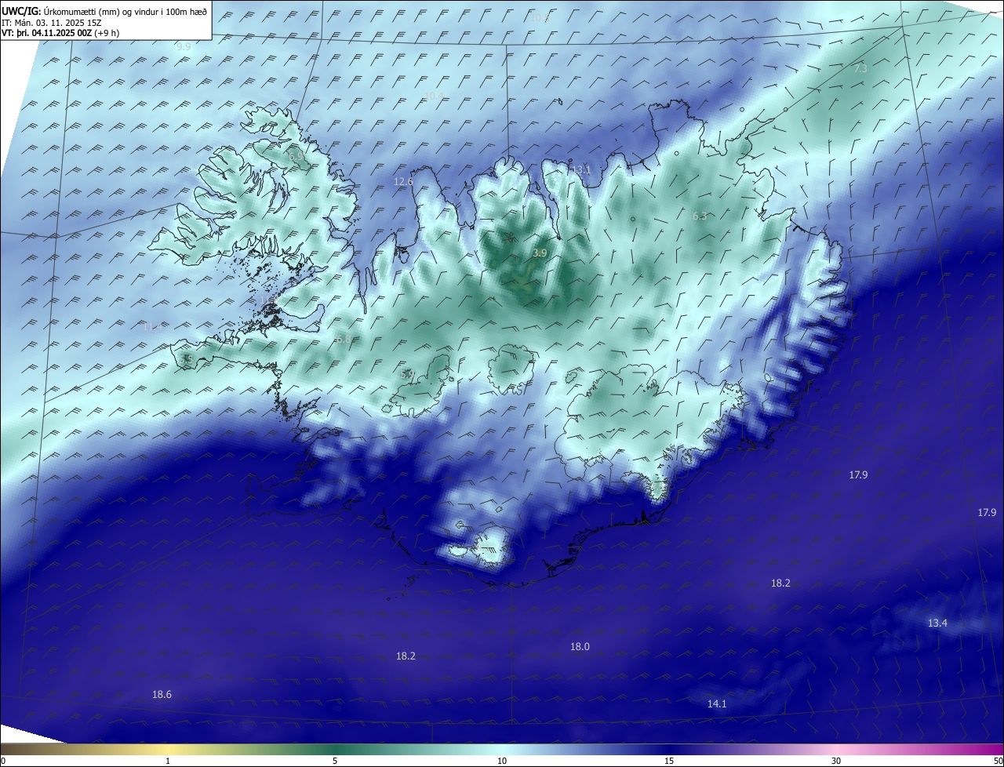Click the 6.9 value over the Westfjords
The height and width of the screenshot is (767, 1004).
point(296,156)
